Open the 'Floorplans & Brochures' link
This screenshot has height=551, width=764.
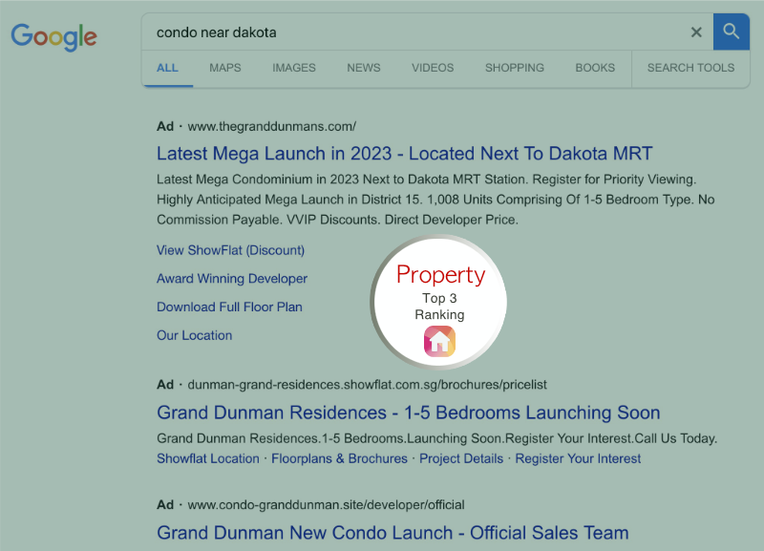tap(339, 459)
